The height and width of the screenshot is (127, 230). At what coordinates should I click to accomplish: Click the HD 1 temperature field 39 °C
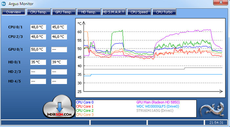click(x=59, y=62)
